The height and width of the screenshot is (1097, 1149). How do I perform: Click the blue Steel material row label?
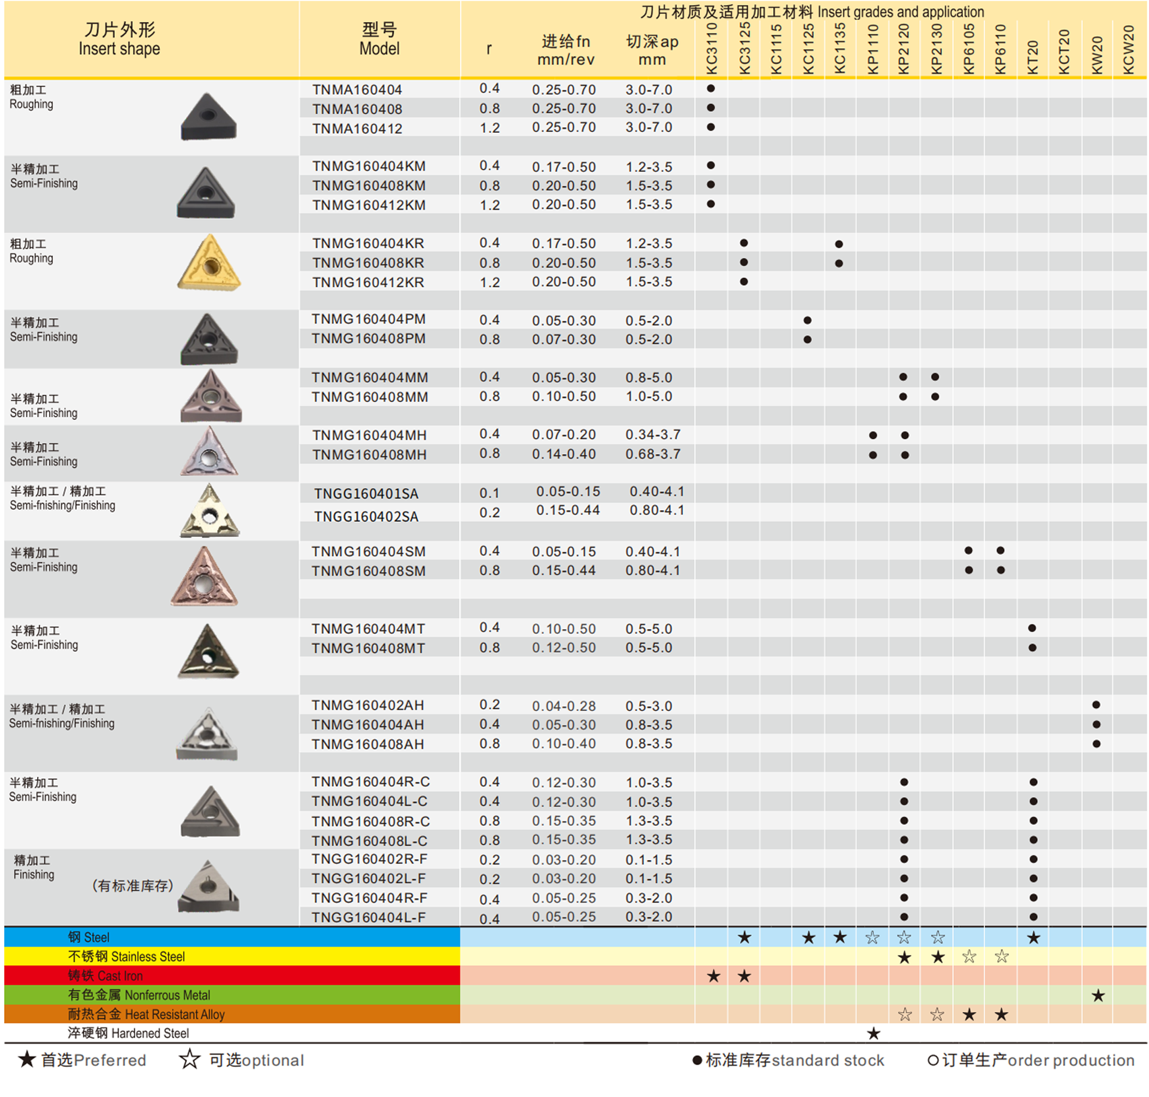(89, 937)
